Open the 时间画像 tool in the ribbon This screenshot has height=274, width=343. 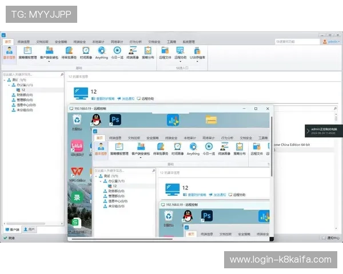(x=86, y=53)
